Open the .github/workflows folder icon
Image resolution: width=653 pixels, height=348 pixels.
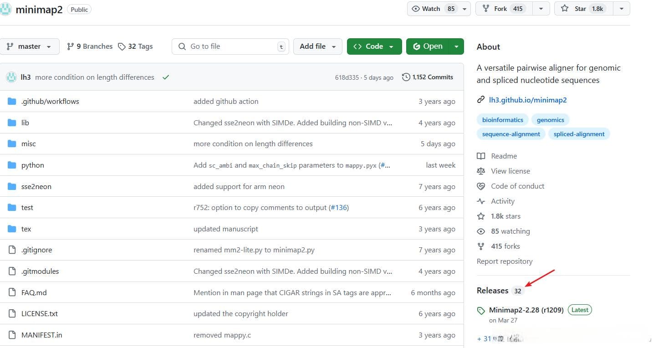click(12, 101)
